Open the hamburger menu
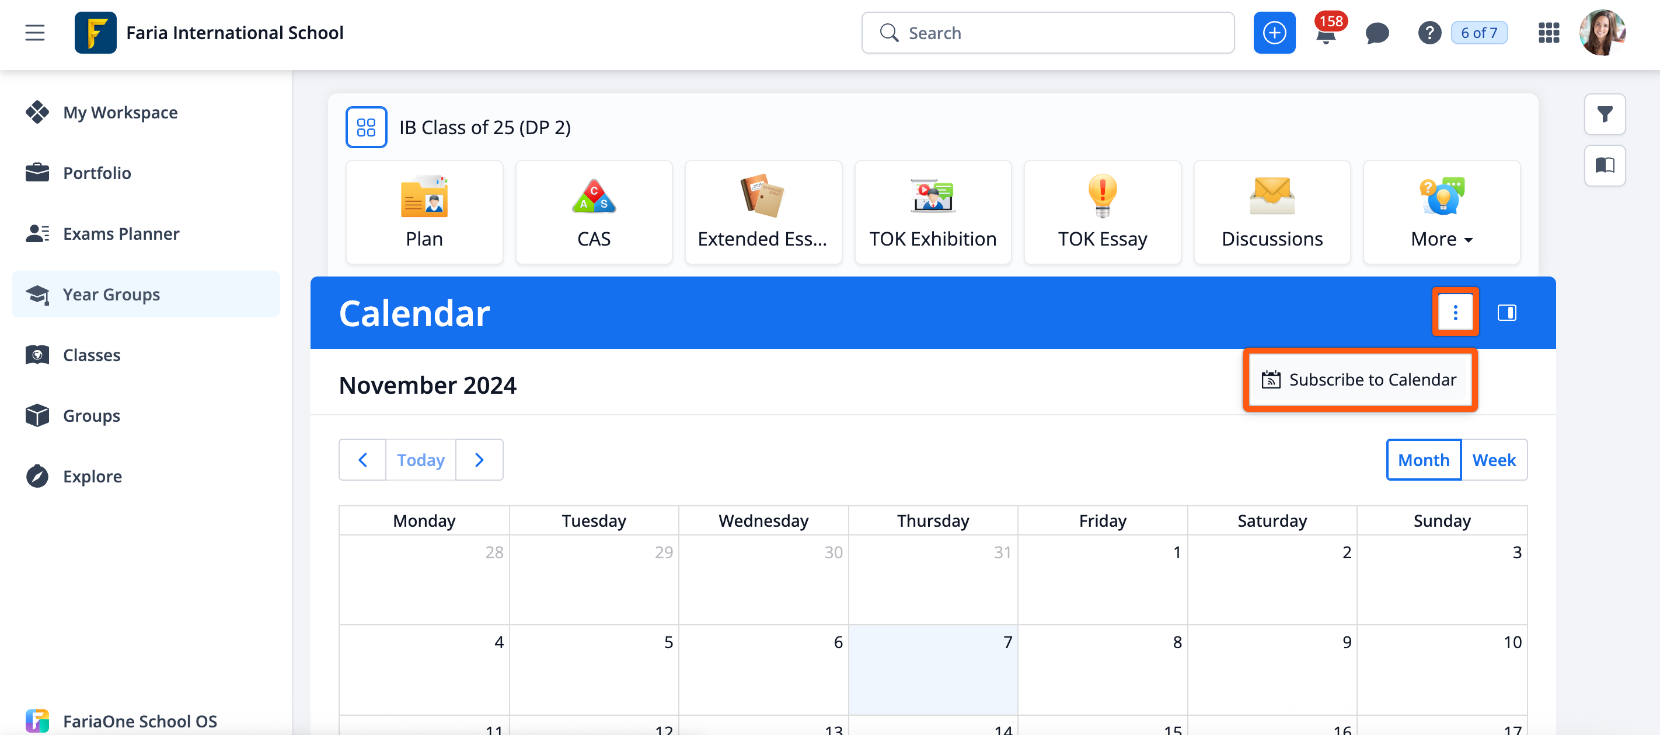This screenshot has height=735, width=1660. point(35,33)
